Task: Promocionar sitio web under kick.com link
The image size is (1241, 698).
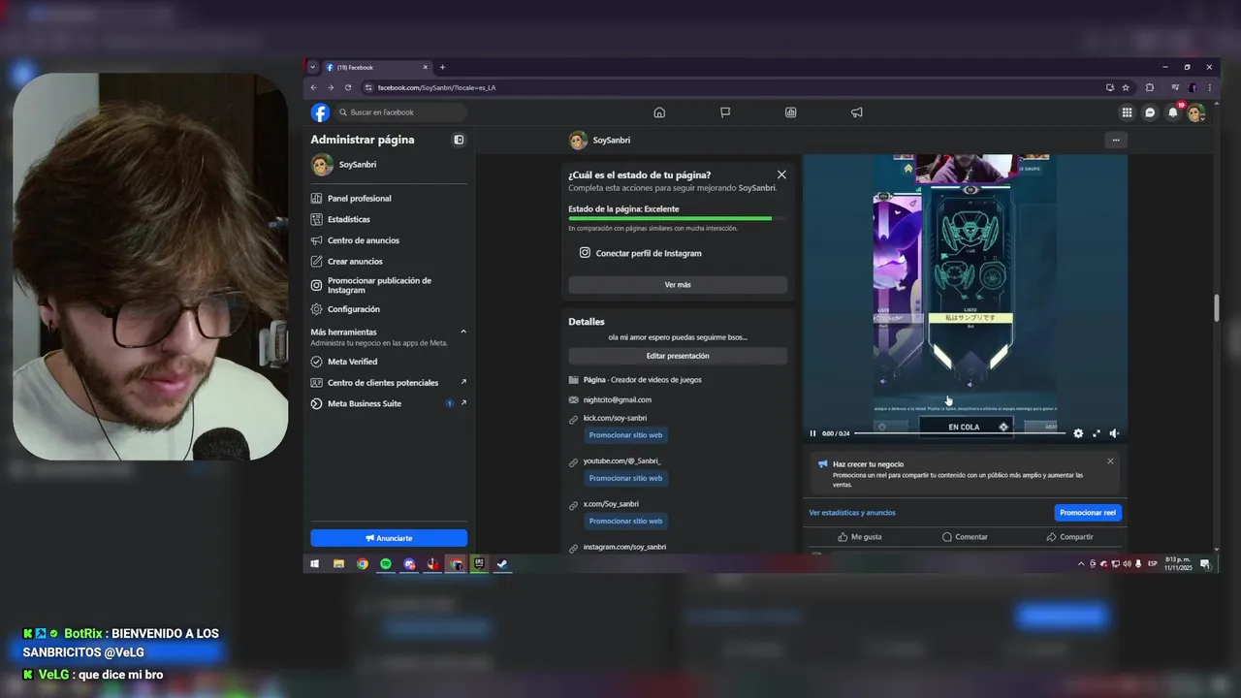Action: 625,435
